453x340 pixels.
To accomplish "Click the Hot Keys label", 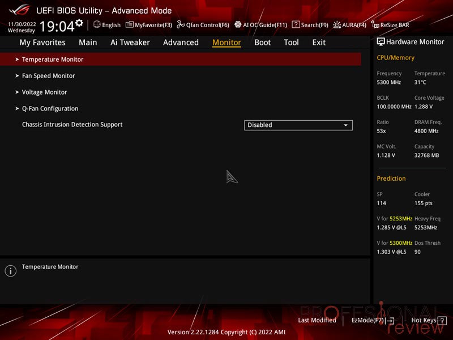I will pyautogui.click(x=424, y=320).
